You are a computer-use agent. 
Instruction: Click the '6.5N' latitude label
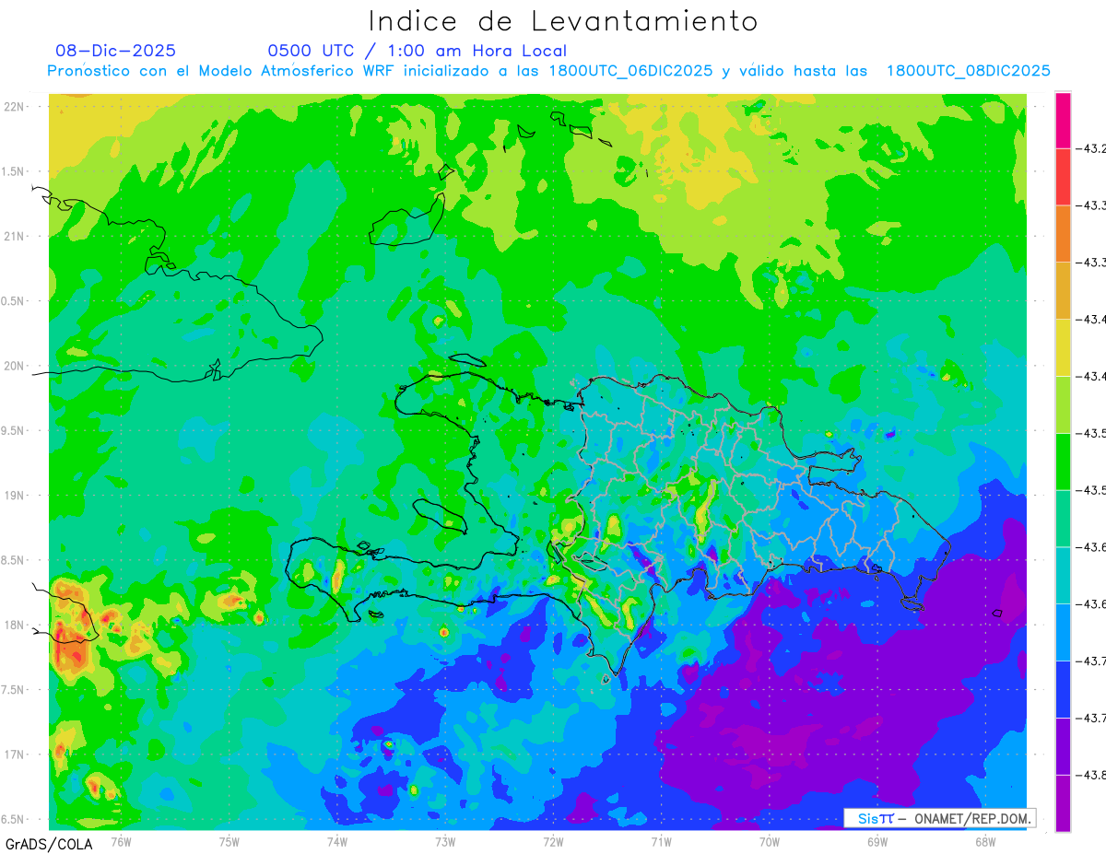tap(13, 820)
